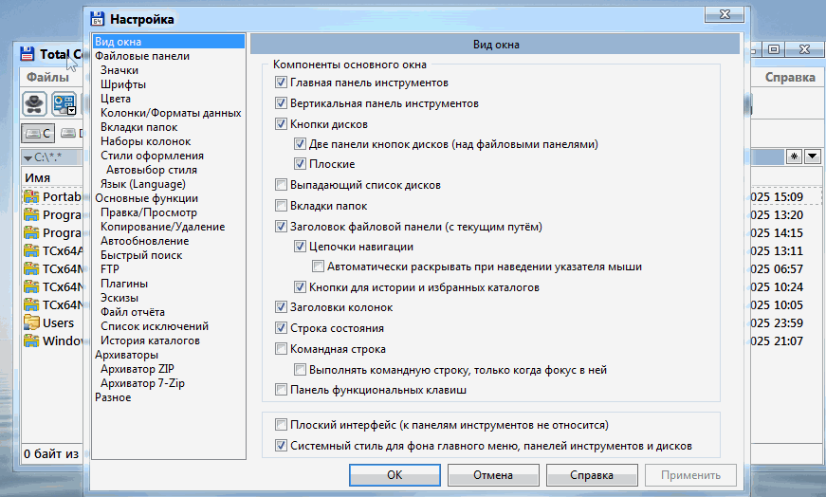
Task: Select Колонки/Форматы данных in tree
Action: click(x=172, y=113)
